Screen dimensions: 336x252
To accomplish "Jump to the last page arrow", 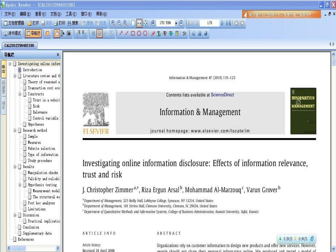I will pos(228,23).
